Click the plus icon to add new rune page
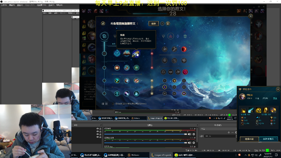The width and height of the screenshot is (281, 158). point(162,24)
